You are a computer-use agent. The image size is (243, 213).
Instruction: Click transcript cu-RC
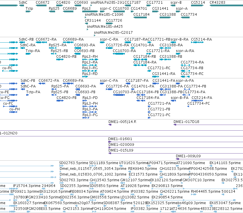pyautogui.click(x=7, y=68)
